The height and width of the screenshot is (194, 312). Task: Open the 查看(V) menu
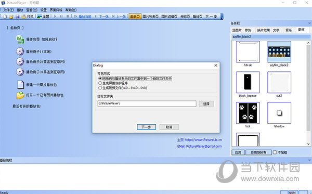point(32,10)
